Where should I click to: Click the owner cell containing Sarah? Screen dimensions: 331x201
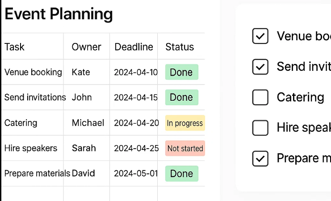point(87,148)
